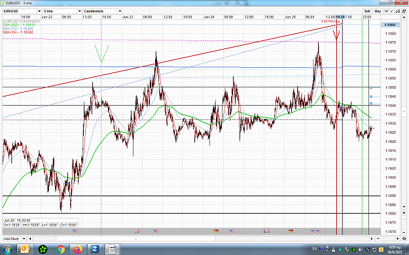409x255 pixels.
Task: Click the German flag event marker on Jun 24
Action: (216, 231)
